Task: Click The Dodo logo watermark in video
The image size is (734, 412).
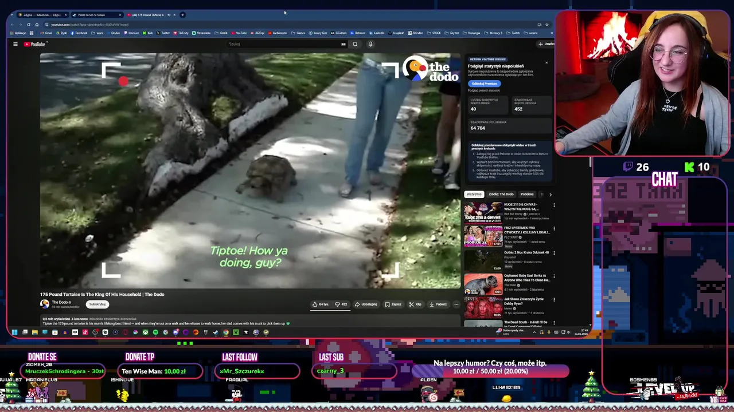Action: click(431, 69)
